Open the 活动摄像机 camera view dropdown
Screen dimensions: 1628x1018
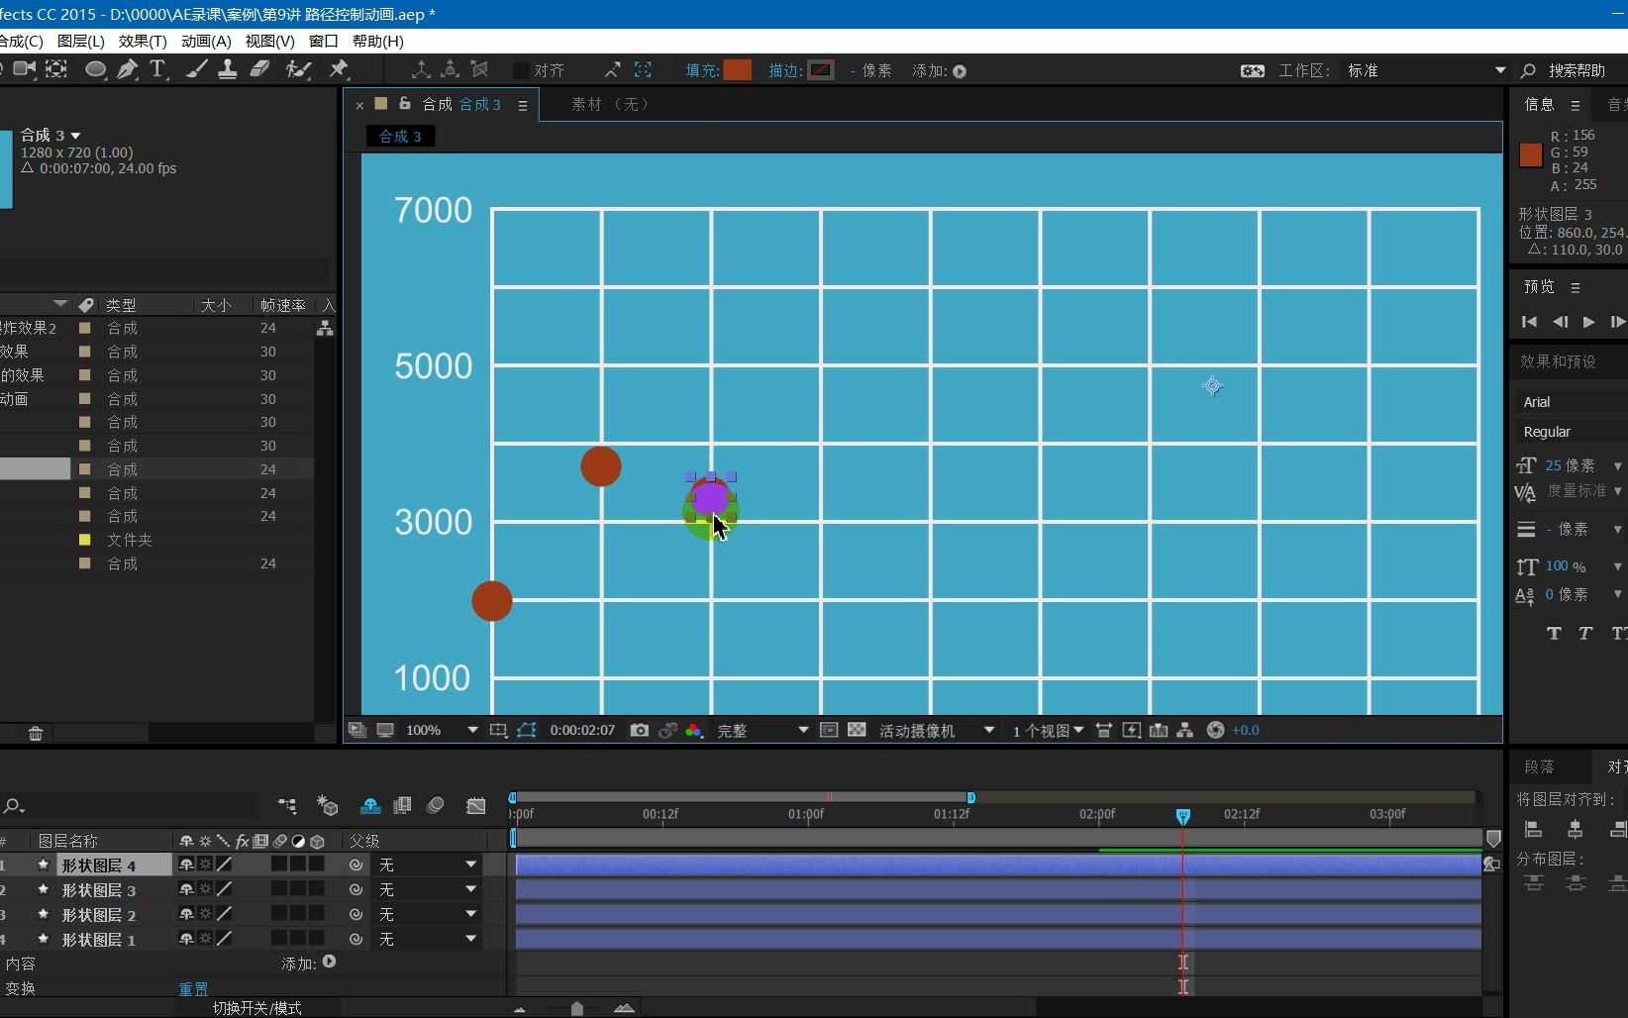click(937, 730)
